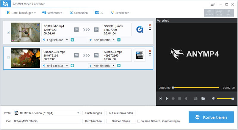Click the output 2D icon for Sunda...).mp4
The height and width of the screenshot is (130, 238).
pyautogui.click(x=96, y=55)
